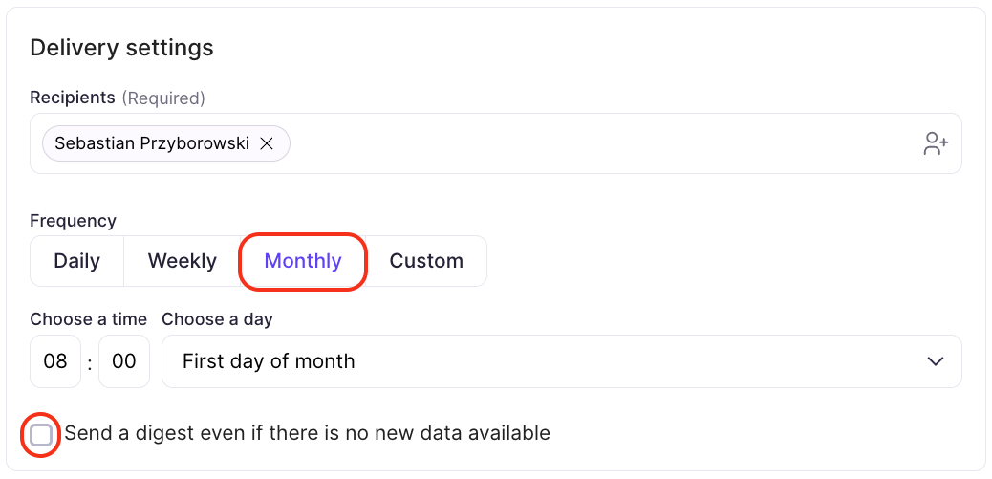992x479 pixels.
Task: Click the "Choose a time" label
Action: pos(88,319)
